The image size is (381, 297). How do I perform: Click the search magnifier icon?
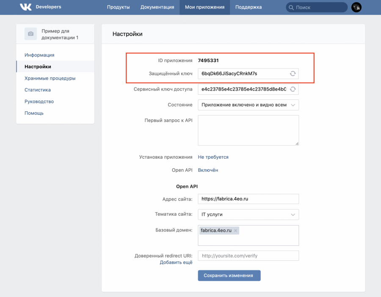(x=291, y=7)
